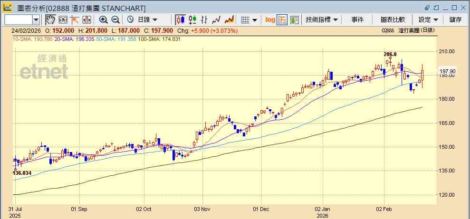Click the pop-out window icon in title bar
Screen dimensions: 470x219
click(x=436, y=8)
